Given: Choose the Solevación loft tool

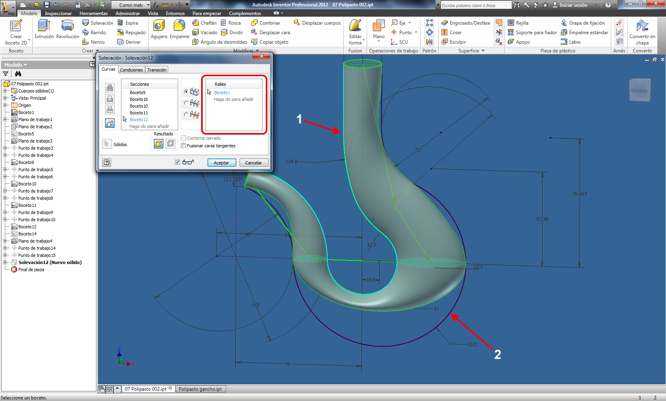Looking at the screenshot, I should [x=98, y=23].
